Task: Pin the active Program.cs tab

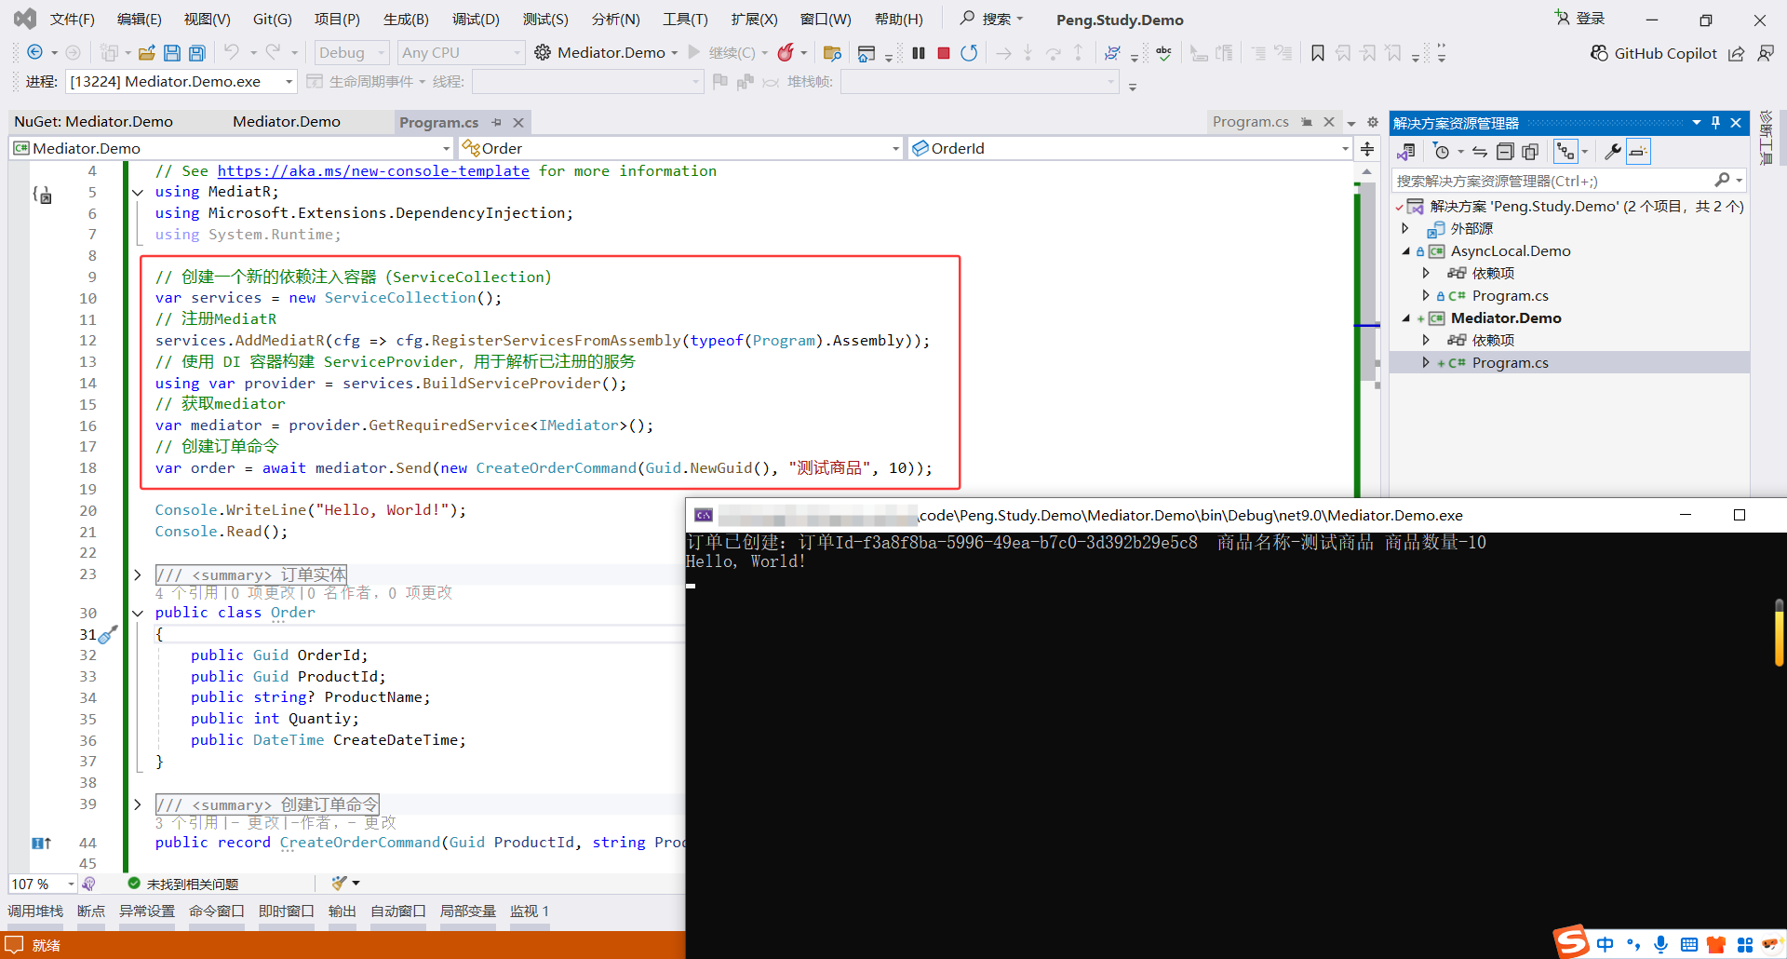Action: coord(497,123)
